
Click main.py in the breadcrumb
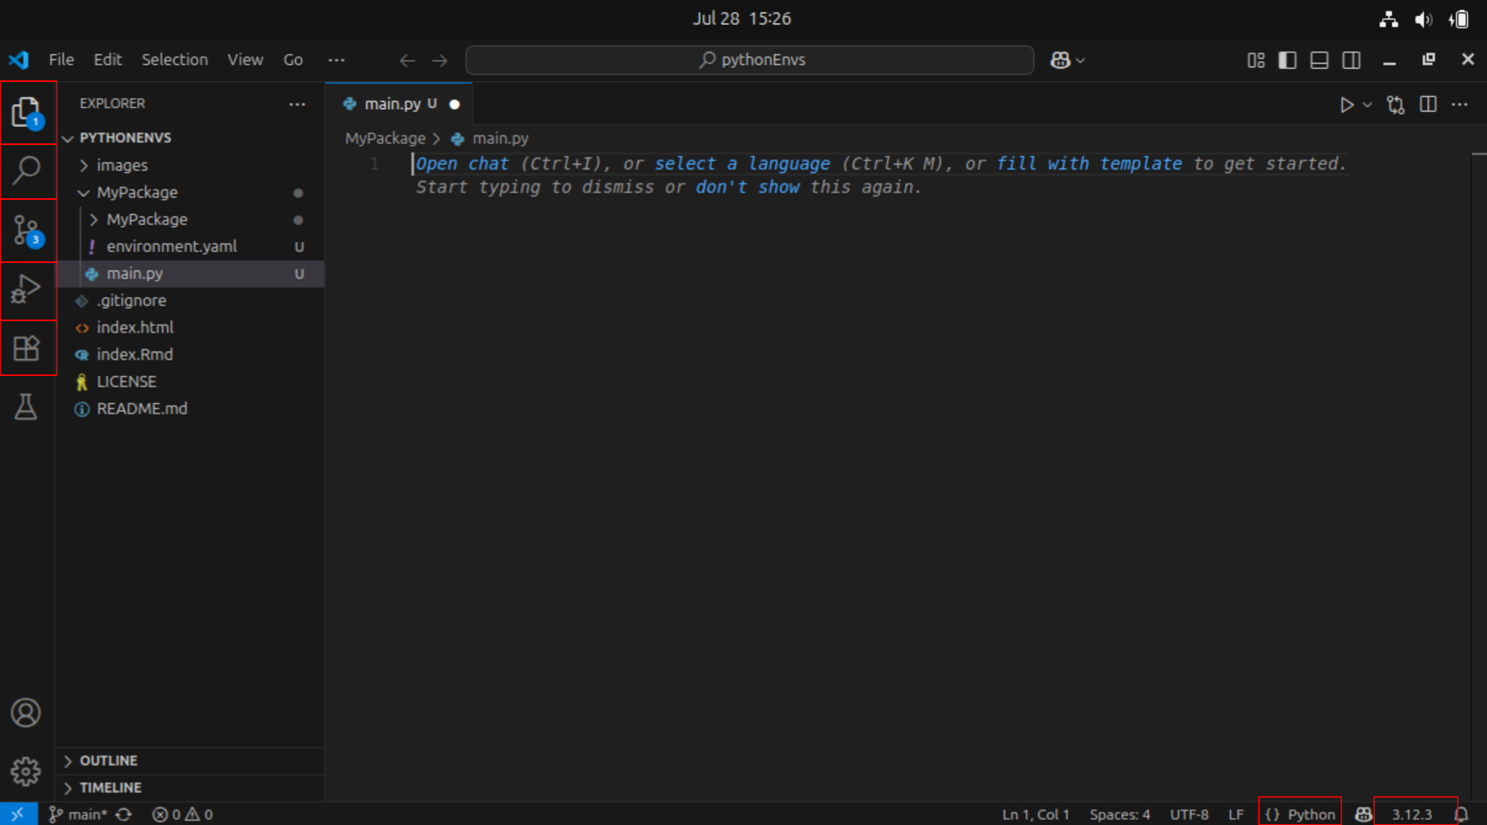click(x=501, y=138)
